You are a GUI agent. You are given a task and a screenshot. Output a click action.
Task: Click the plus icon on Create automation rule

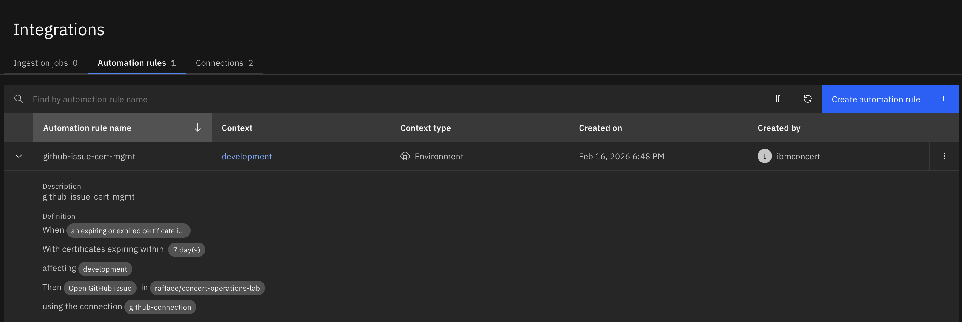pyautogui.click(x=943, y=99)
